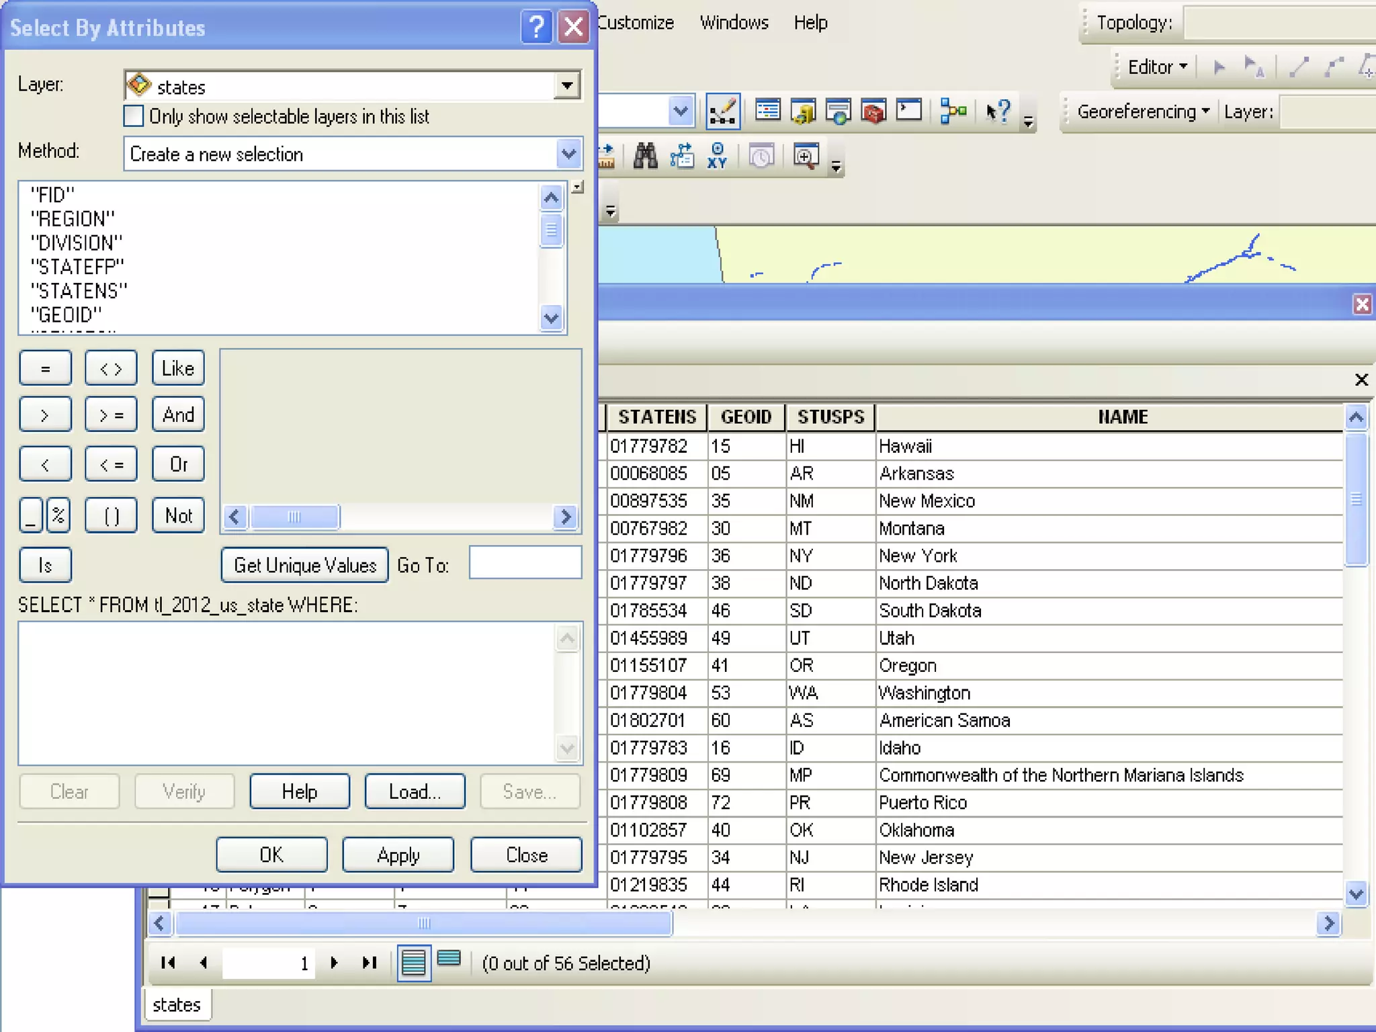
Task: Open the ArcToolbox red toolbox
Action: pos(873,112)
